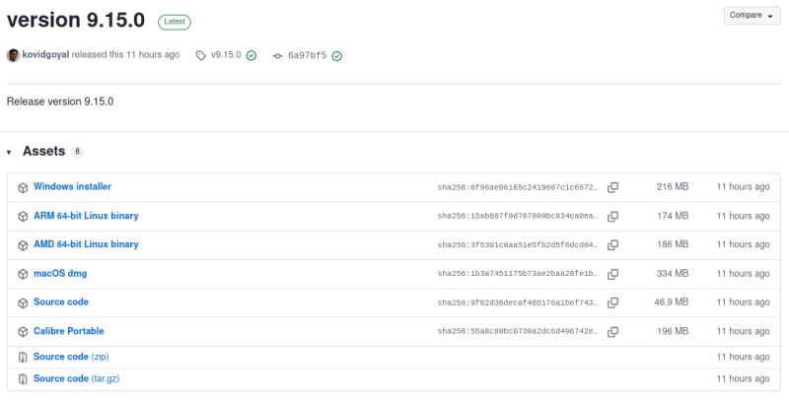789x400 pixels.
Task: Download Source code (zip)
Action: coord(71,357)
